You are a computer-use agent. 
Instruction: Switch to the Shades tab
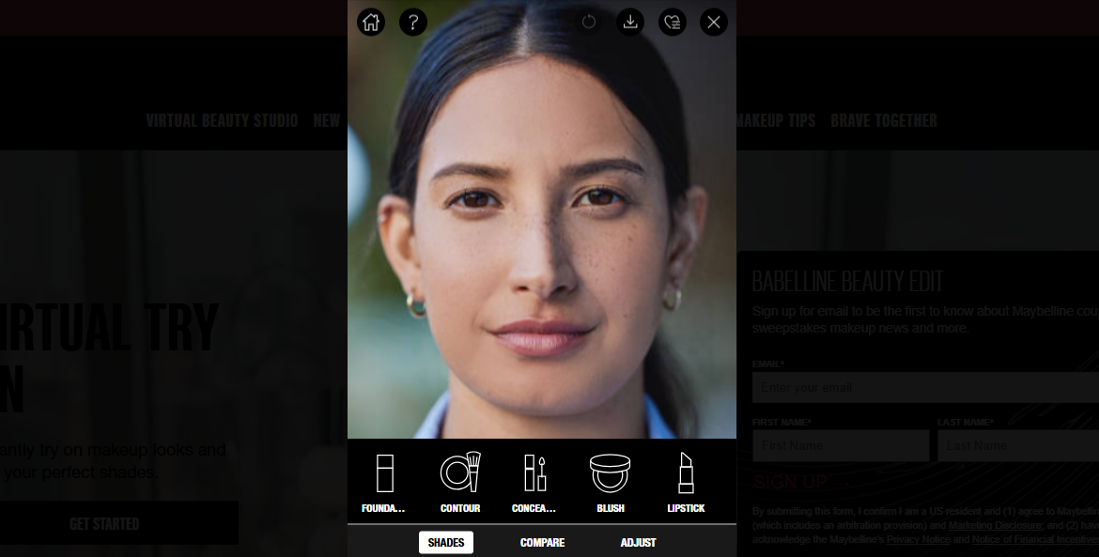[x=446, y=542]
